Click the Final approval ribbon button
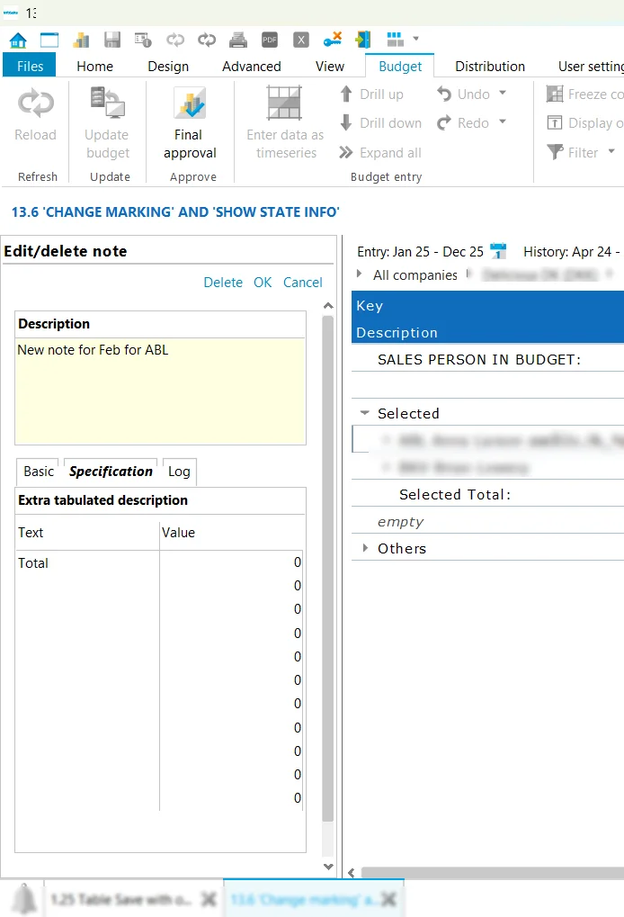 pyautogui.click(x=190, y=122)
